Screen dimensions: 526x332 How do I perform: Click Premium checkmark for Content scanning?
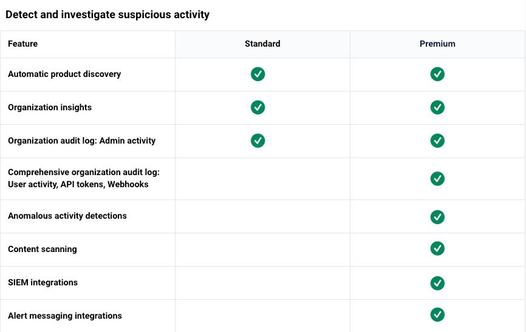click(x=437, y=248)
